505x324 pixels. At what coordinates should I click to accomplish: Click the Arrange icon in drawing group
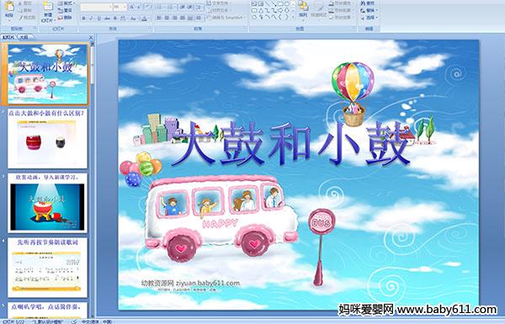point(303,9)
